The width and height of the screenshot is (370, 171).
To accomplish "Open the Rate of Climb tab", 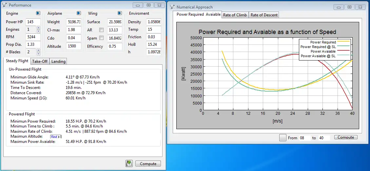I will tap(235, 15).
